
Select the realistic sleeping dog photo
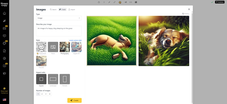[164, 41]
